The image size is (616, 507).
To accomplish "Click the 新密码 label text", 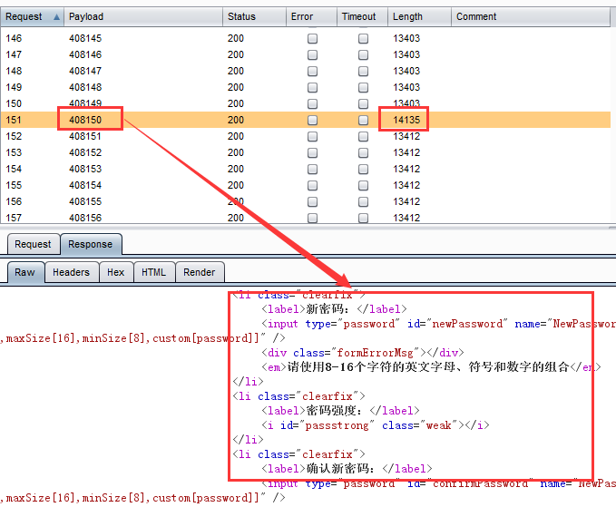I will tap(324, 309).
